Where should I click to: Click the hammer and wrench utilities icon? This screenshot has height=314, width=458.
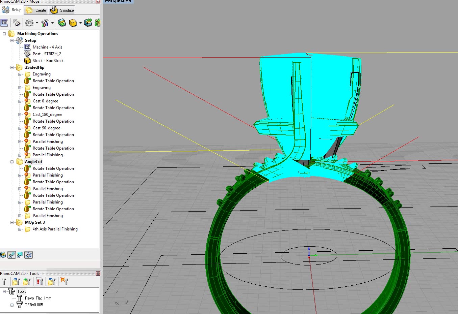tap(45, 23)
